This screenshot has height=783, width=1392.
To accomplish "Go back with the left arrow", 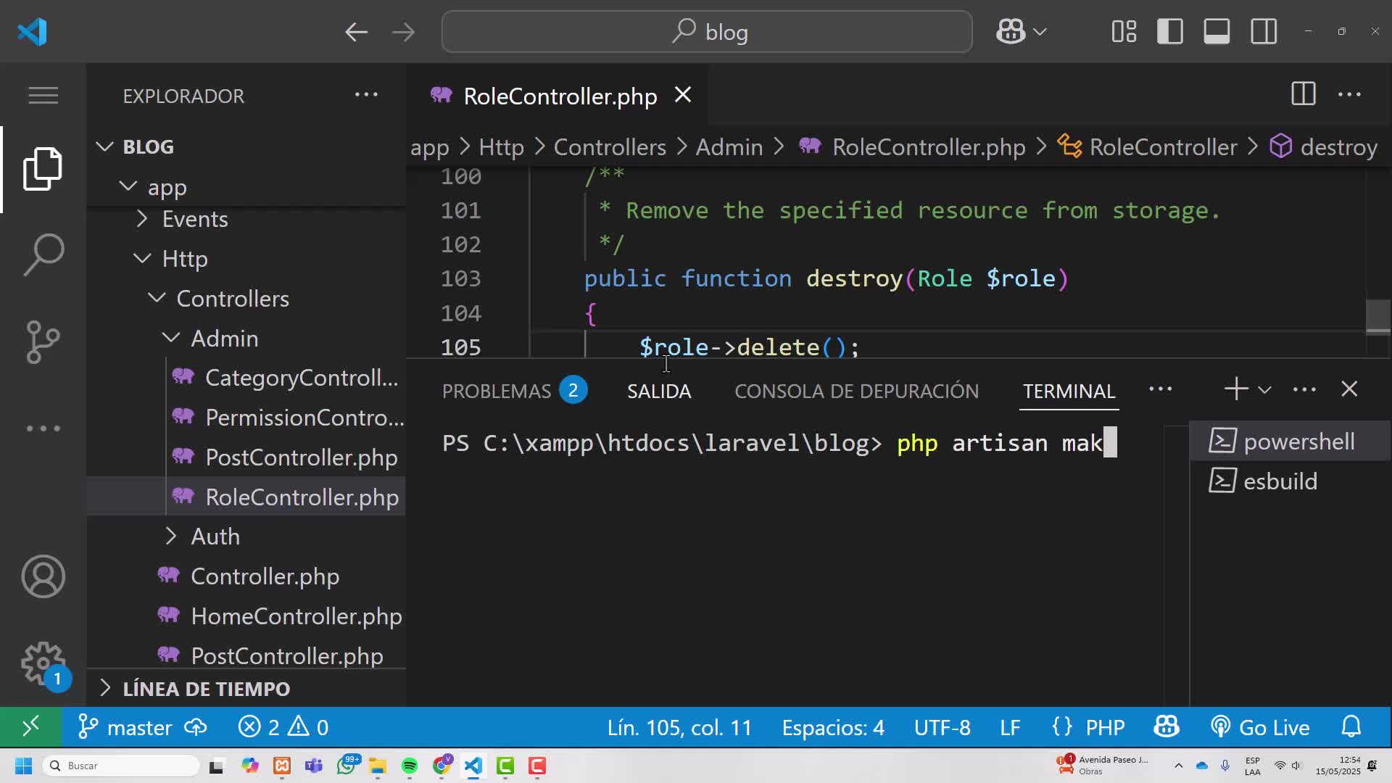I will [x=356, y=32].
